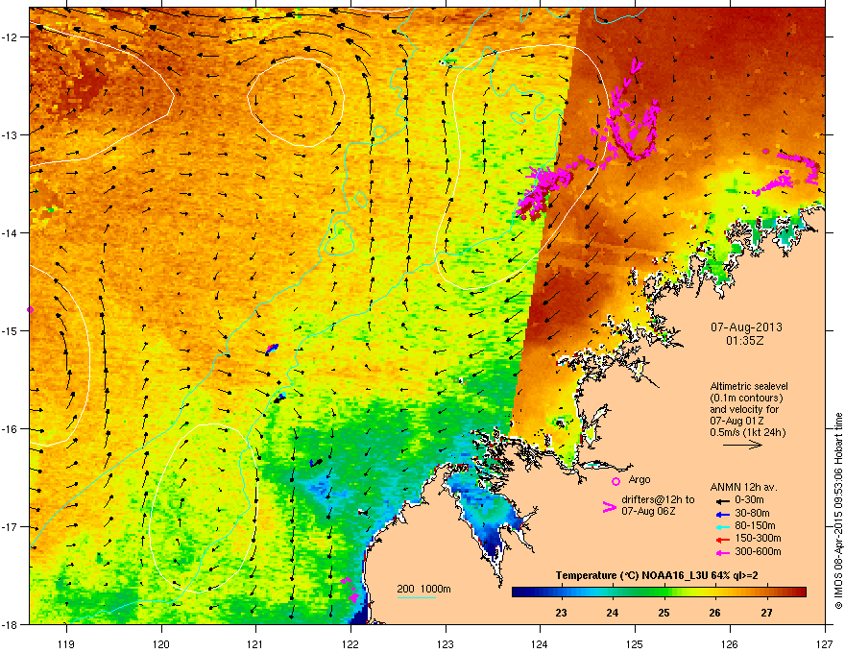Click the '150-300m' depth label
The width and height of the screenshot is (845, 653).
point(758,538)
